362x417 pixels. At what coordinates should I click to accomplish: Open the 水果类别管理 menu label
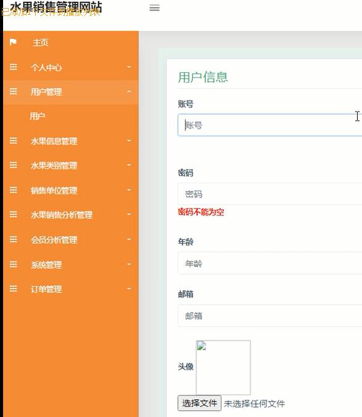[x=54, y=166]
